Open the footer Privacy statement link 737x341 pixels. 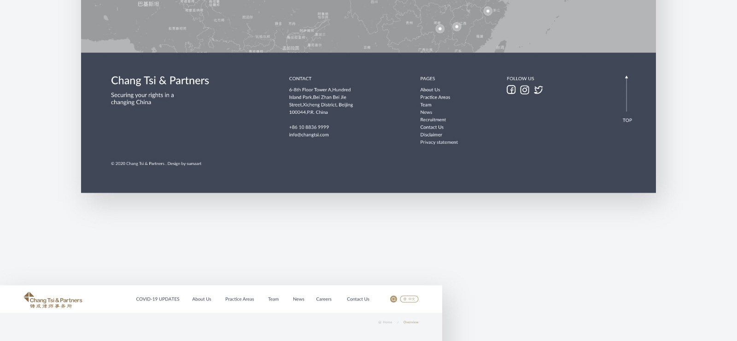(x=439, y=142)
